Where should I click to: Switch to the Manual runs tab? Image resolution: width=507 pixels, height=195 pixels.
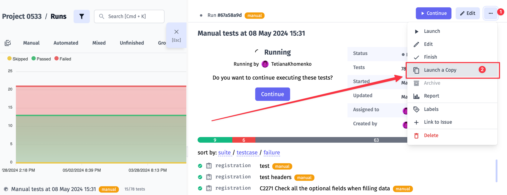[x=31, y=43]
